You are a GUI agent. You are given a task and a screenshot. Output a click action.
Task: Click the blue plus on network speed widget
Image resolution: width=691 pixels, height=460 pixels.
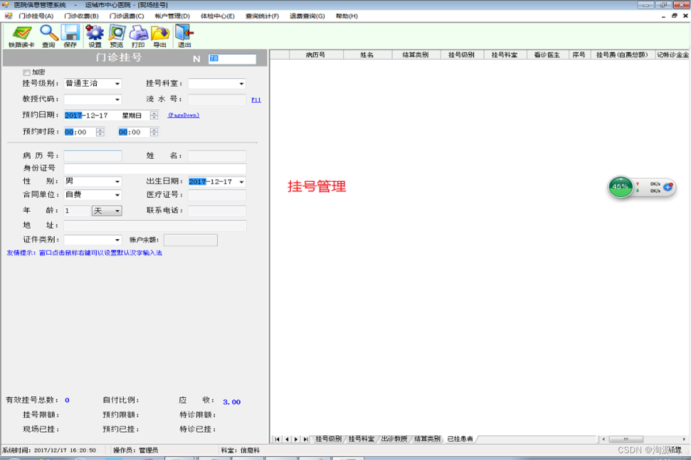point(668,187)
